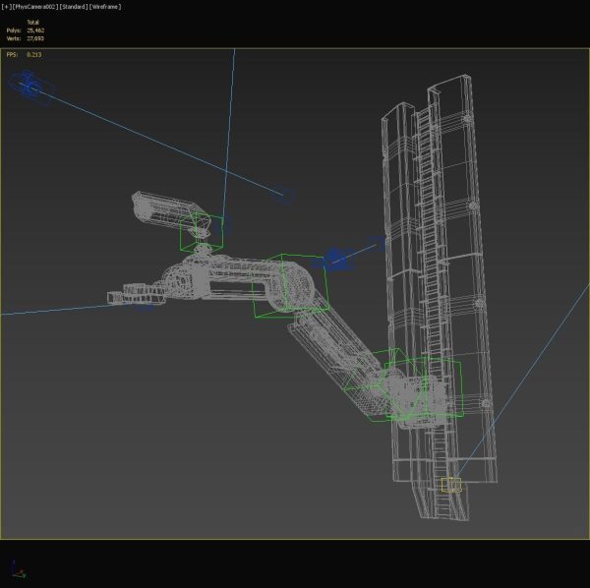590x588 pixels.
Task: Click the world axis tripod gizmo
Action: pos(18,569)
